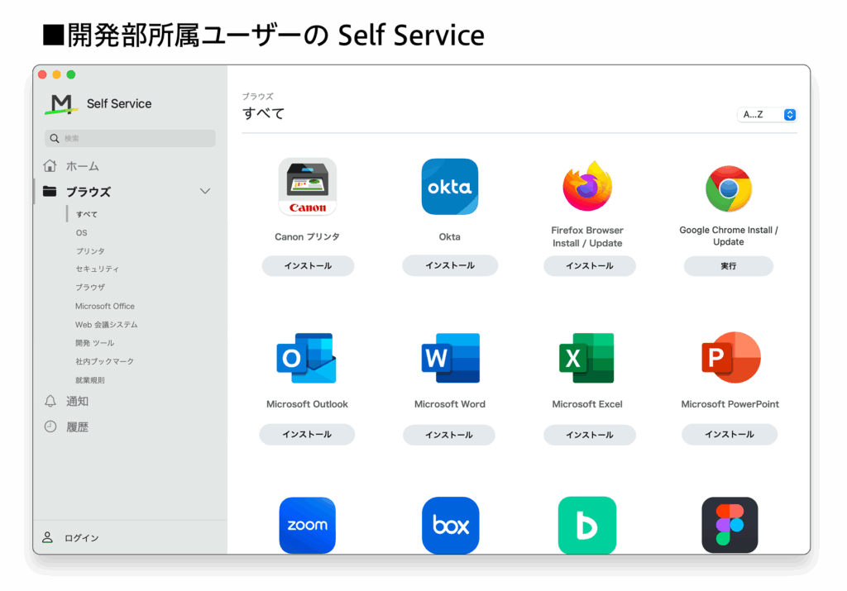Click the Figma app icon
This screenshot has width=847, height=591.
730,525
